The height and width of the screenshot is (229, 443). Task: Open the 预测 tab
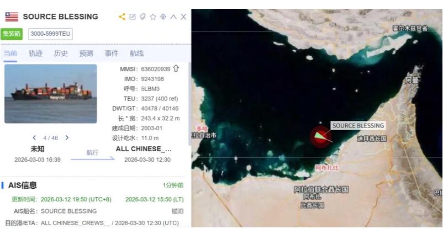pos(86,54)
